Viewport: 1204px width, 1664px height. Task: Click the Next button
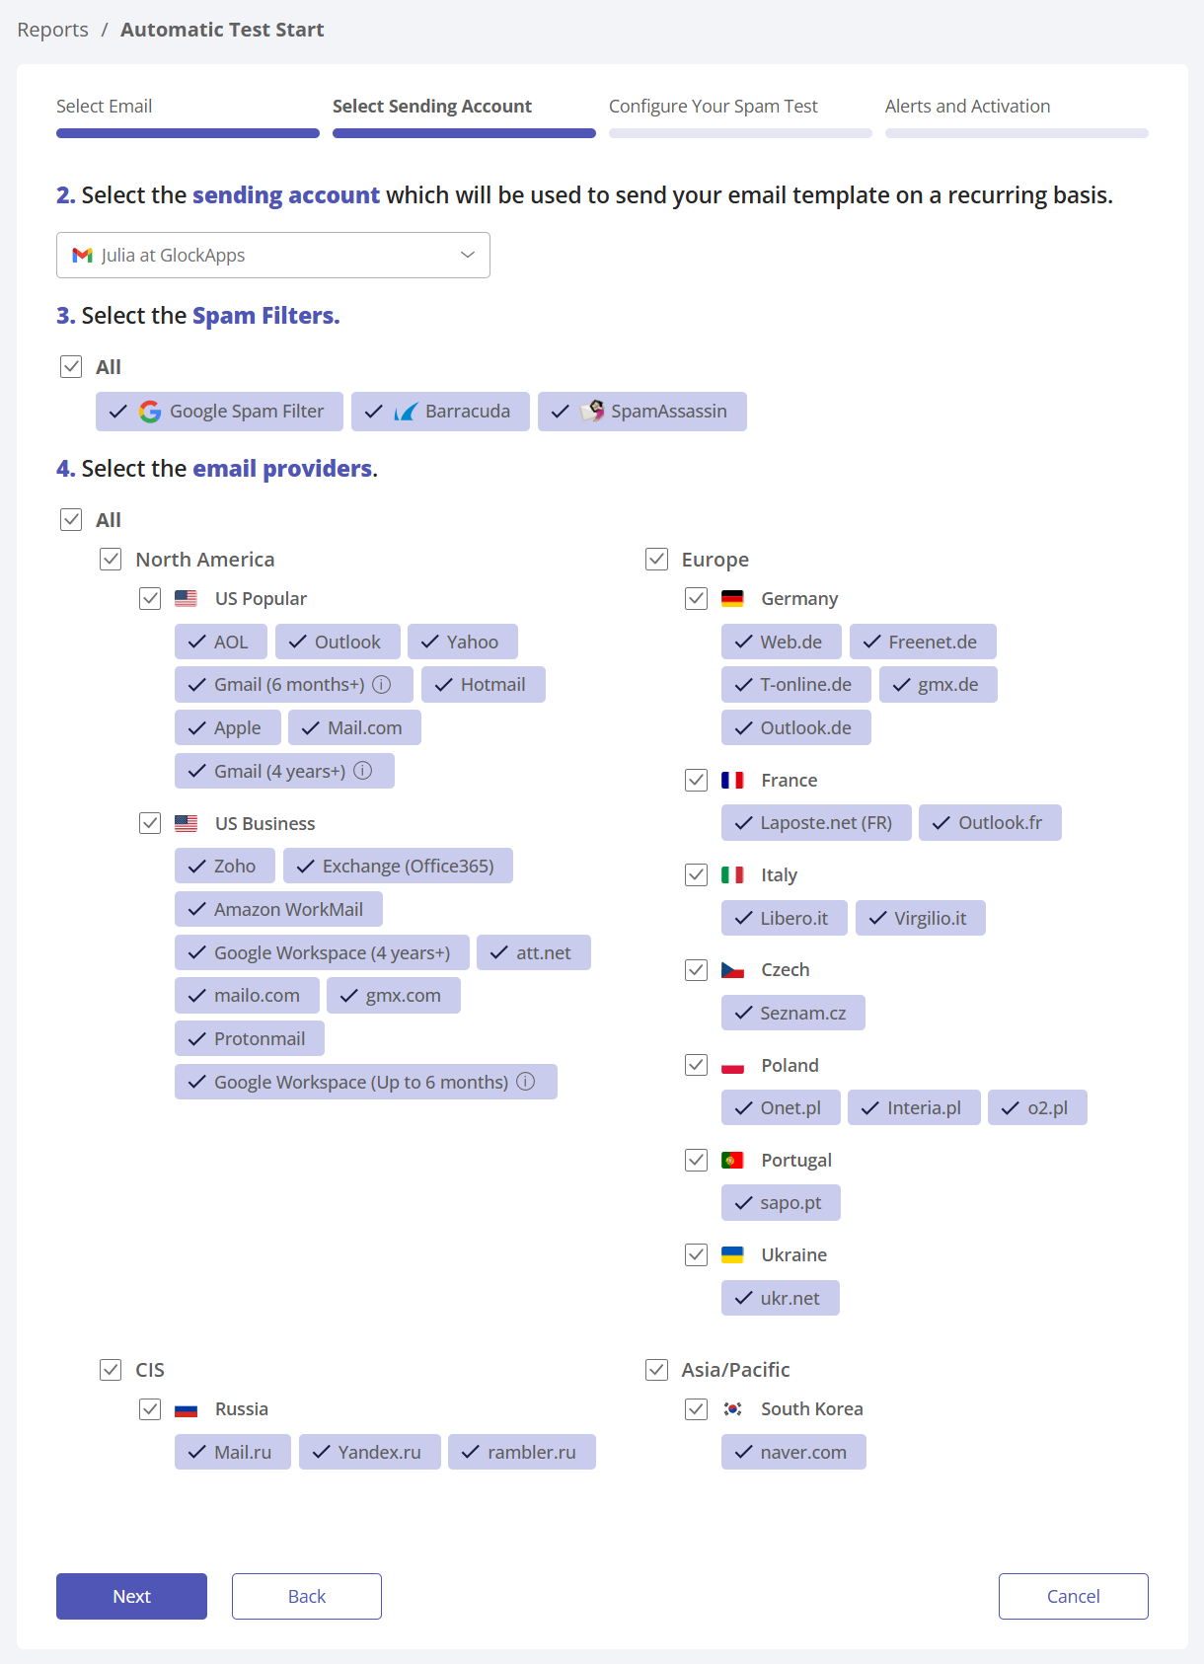pos(131,1596)
